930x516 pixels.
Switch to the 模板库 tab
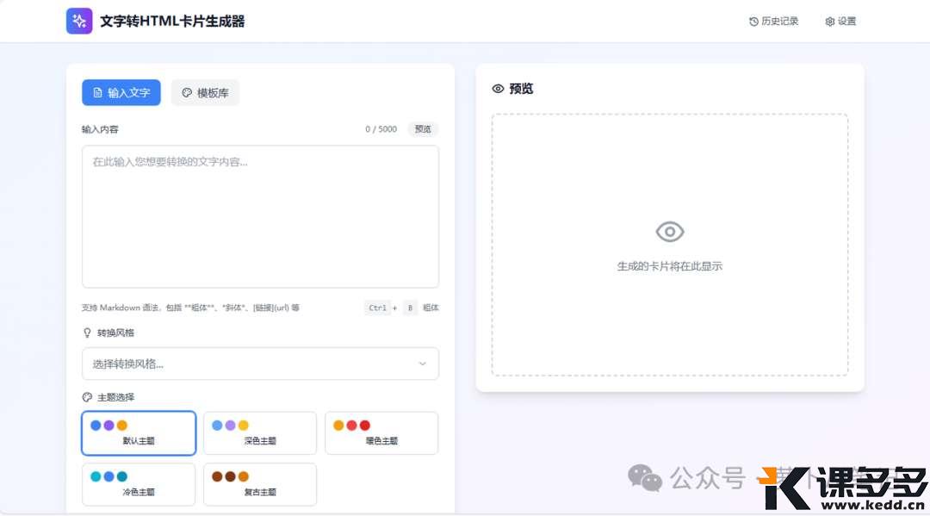pos(205,92)
